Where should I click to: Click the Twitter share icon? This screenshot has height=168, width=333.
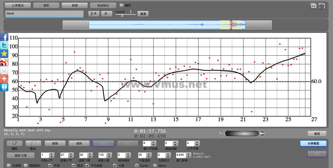(x=4, y=45)
